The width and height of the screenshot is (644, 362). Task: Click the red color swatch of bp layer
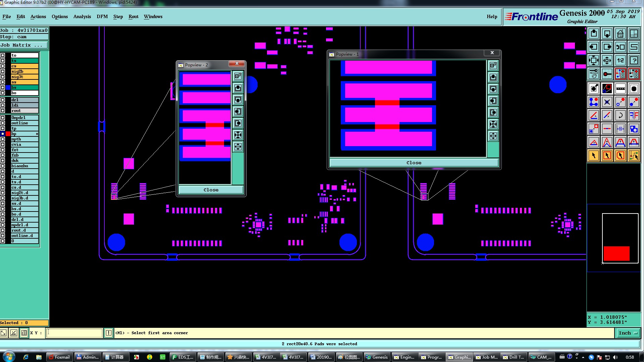[x=8, y=134]
